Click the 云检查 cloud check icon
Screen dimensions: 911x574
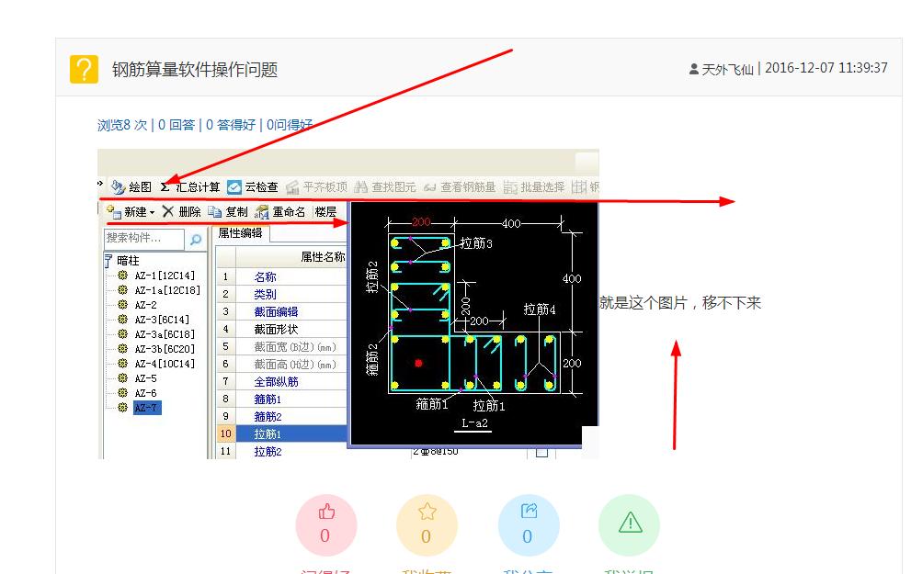[x=234, y=186]
